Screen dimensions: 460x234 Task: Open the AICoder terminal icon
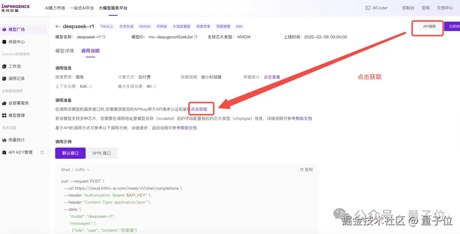coord(368,8)
